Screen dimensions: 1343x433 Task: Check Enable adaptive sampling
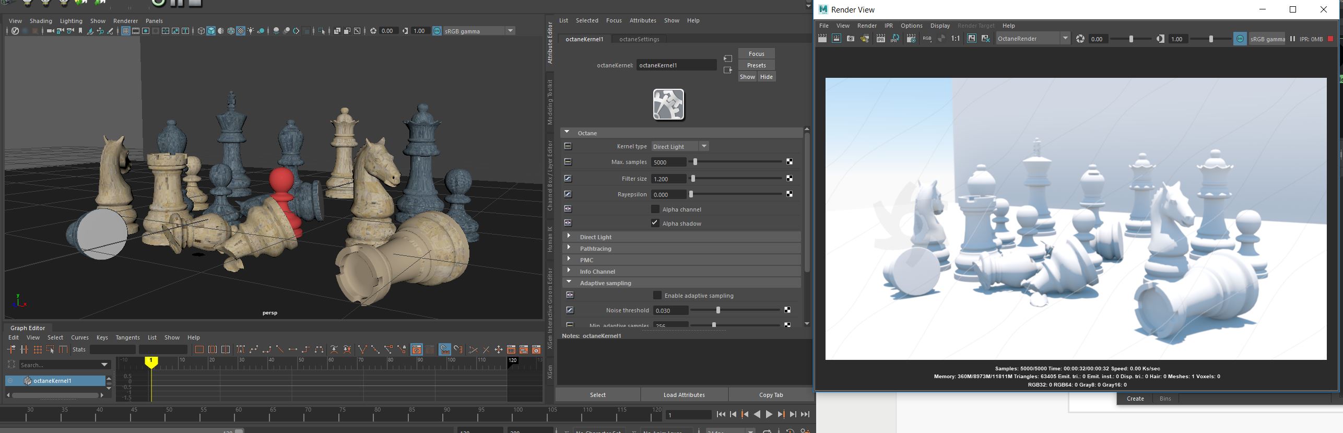(657, 296)
